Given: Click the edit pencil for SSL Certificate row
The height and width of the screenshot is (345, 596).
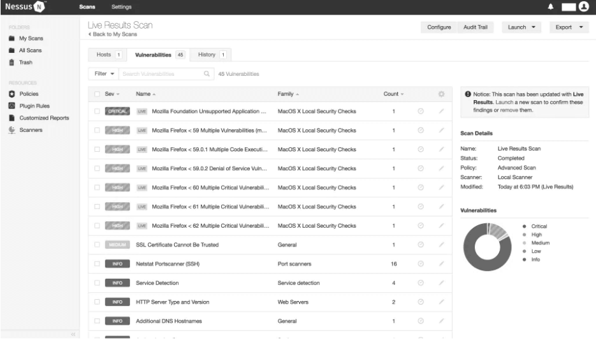Looking at the screenshot, I should pos(440,245).
